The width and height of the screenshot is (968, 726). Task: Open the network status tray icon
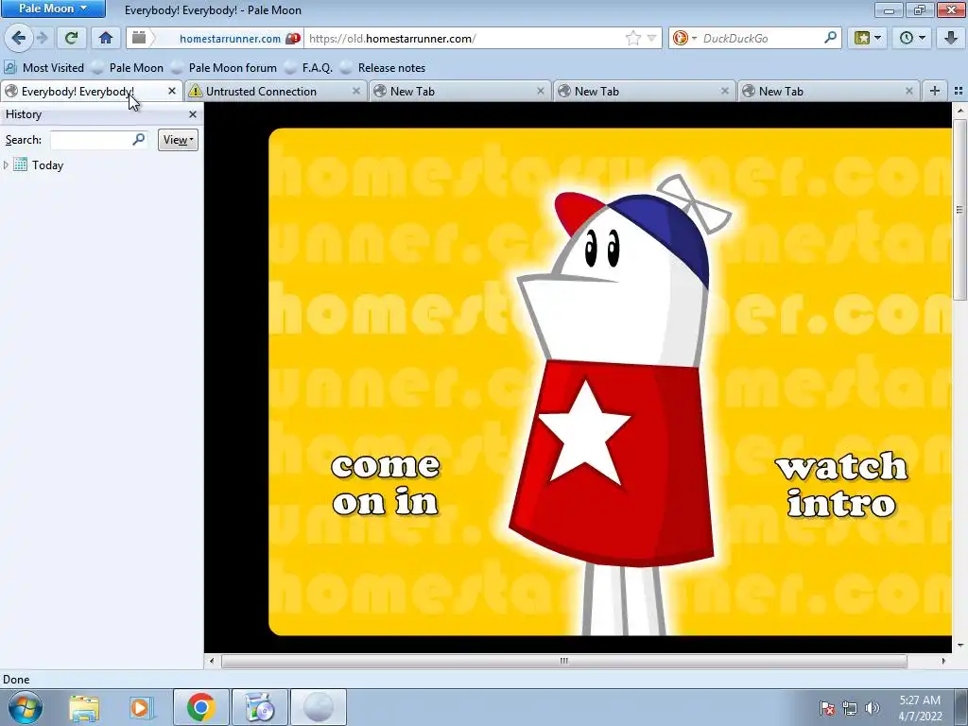click(x=850, y=708)
